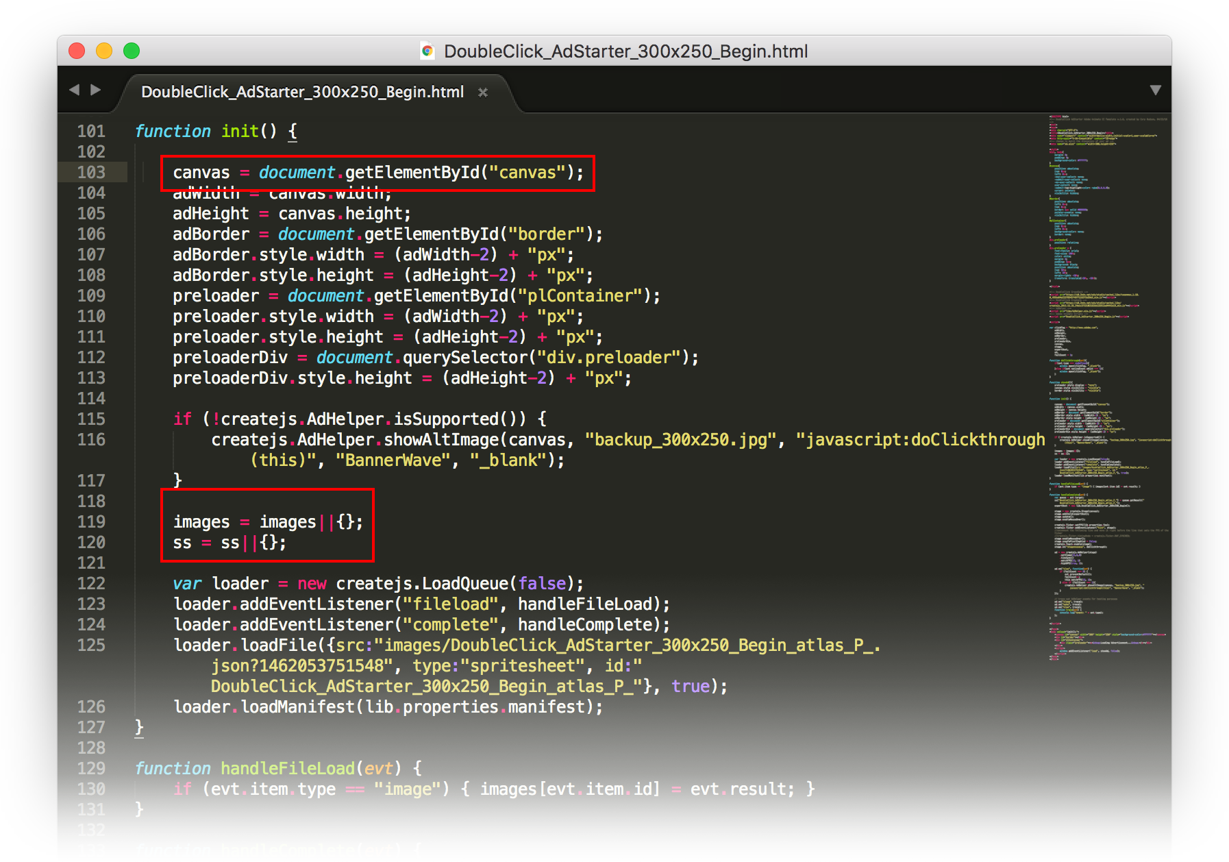Click the 'var' keyword before loader
Screen dimensions: 1229x862
click(187, 584)
